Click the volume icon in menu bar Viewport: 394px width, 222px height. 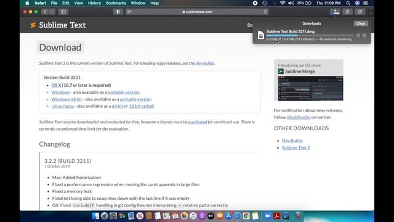pos(291,3)
